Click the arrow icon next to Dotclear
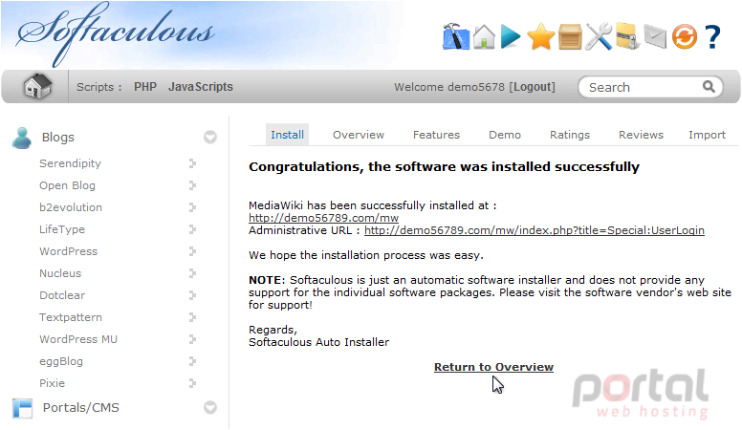The width and height of the screenshot is (742, 430). click(x=192, y=295)
